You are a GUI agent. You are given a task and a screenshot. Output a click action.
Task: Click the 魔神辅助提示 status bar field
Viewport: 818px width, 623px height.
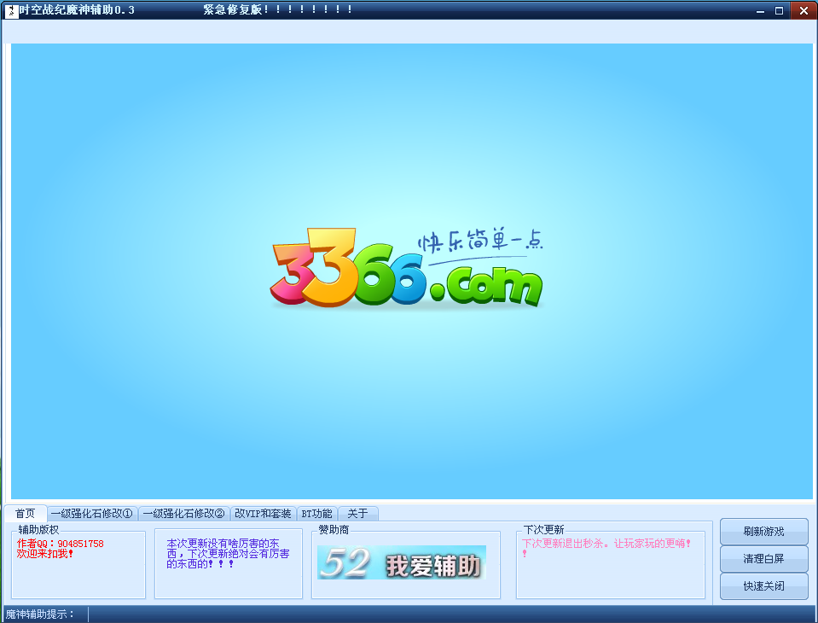pos(45,614)
